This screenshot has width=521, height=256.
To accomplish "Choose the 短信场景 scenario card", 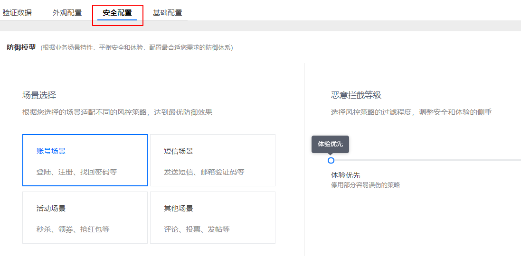I will (x=212, y=160).
